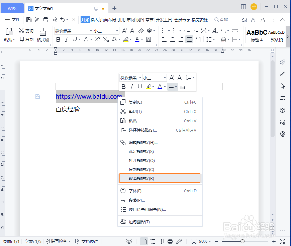Align text left in ribbon

click(x=164, y=39)
